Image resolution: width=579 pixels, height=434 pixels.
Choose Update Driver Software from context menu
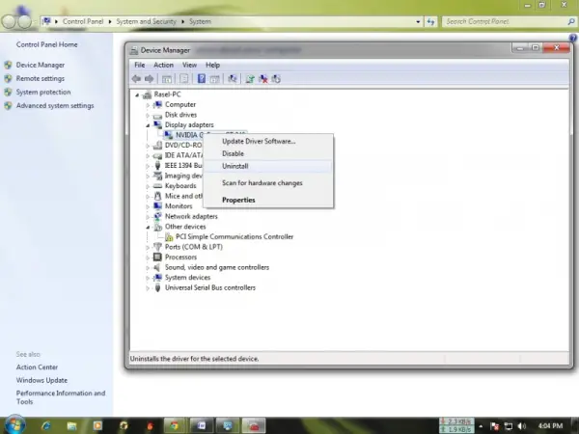pos(268,142)
